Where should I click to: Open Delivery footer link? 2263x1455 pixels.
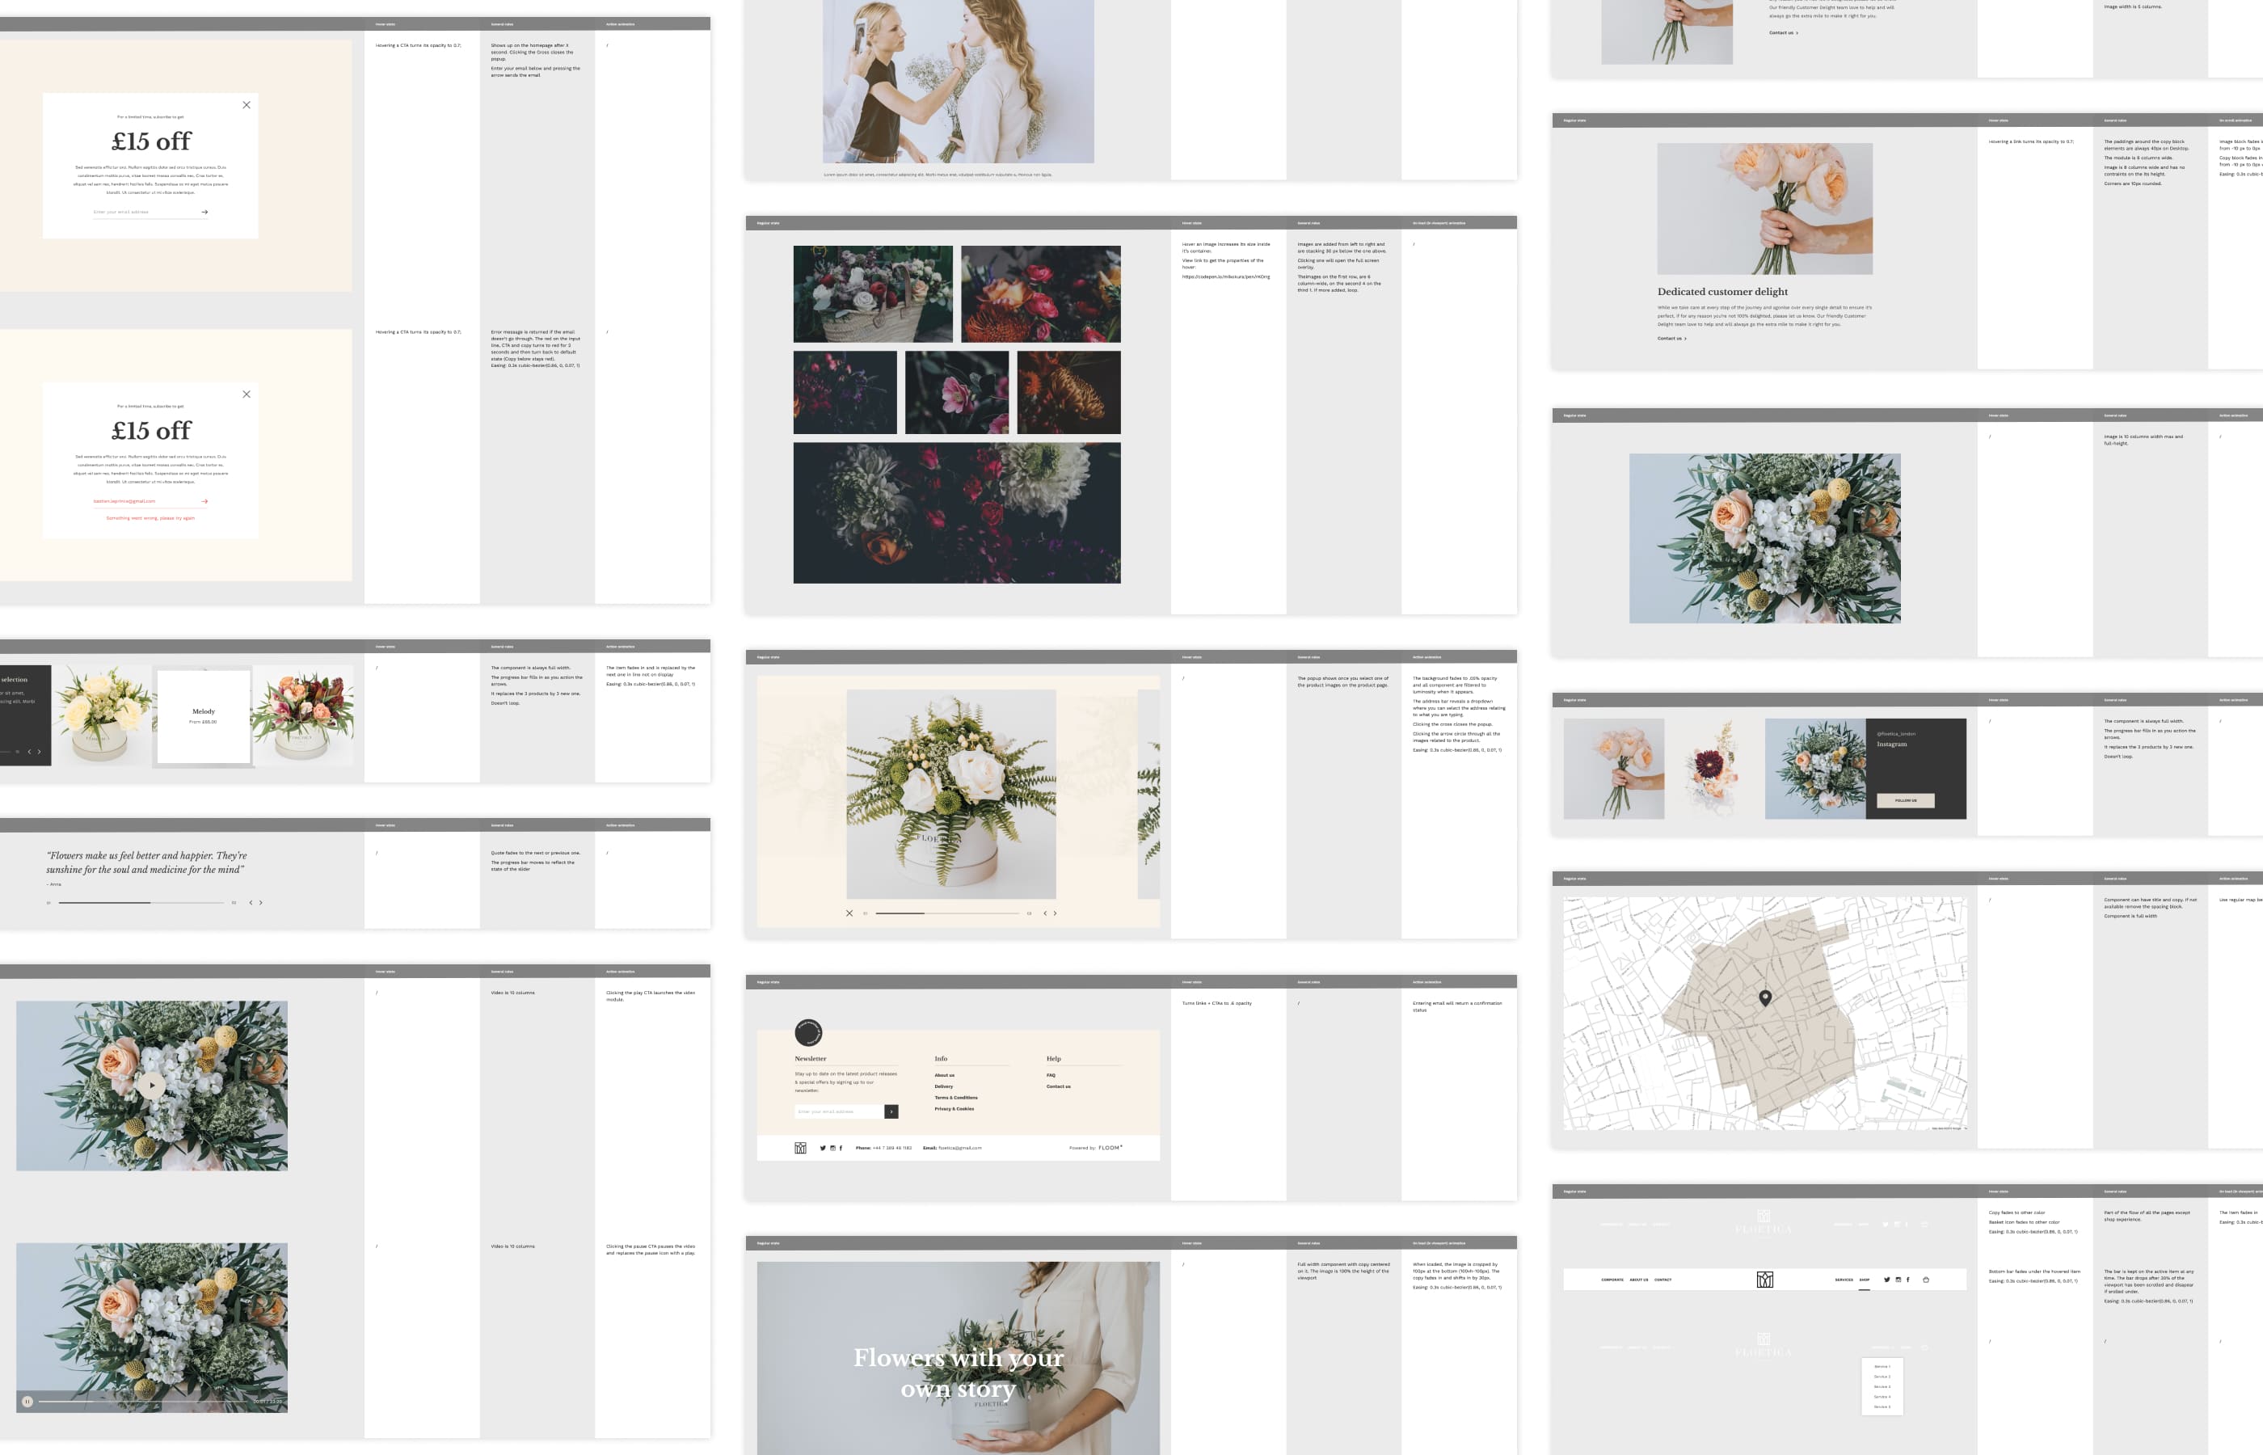pos(943,1086)
